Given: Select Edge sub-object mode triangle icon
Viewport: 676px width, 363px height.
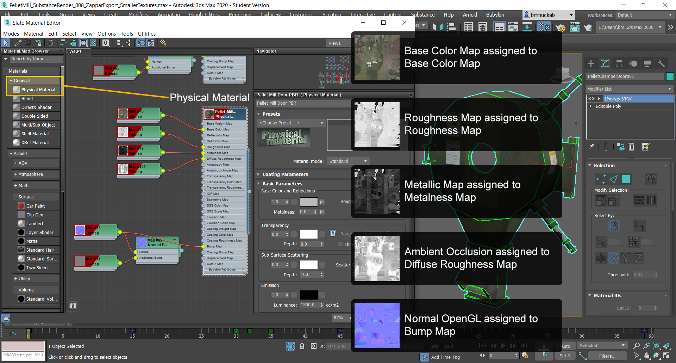Looking at the screenshot, I should [613, 179].
